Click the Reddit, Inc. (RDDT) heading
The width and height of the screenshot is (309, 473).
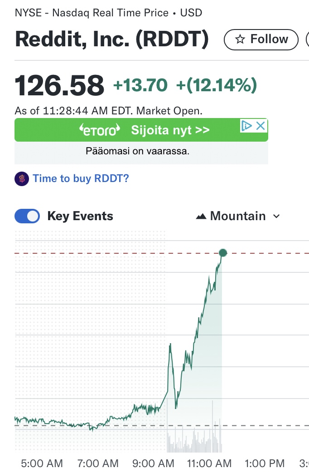112,39
